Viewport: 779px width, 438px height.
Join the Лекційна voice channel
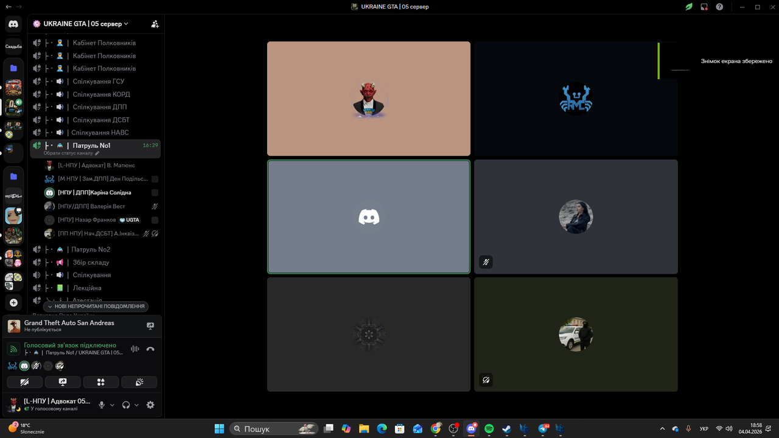click(96, 288)
